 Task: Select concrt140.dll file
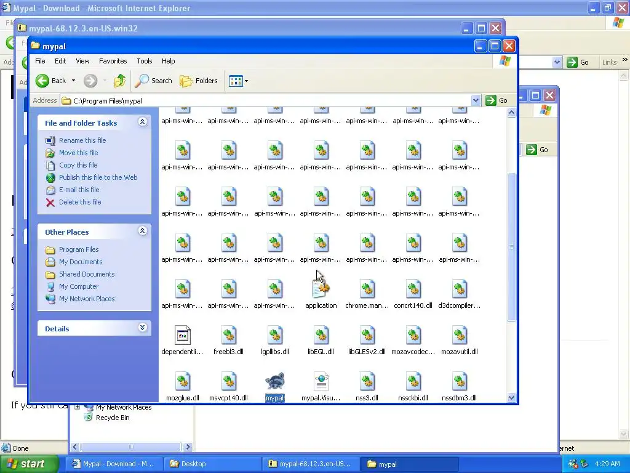coord(413,294)
